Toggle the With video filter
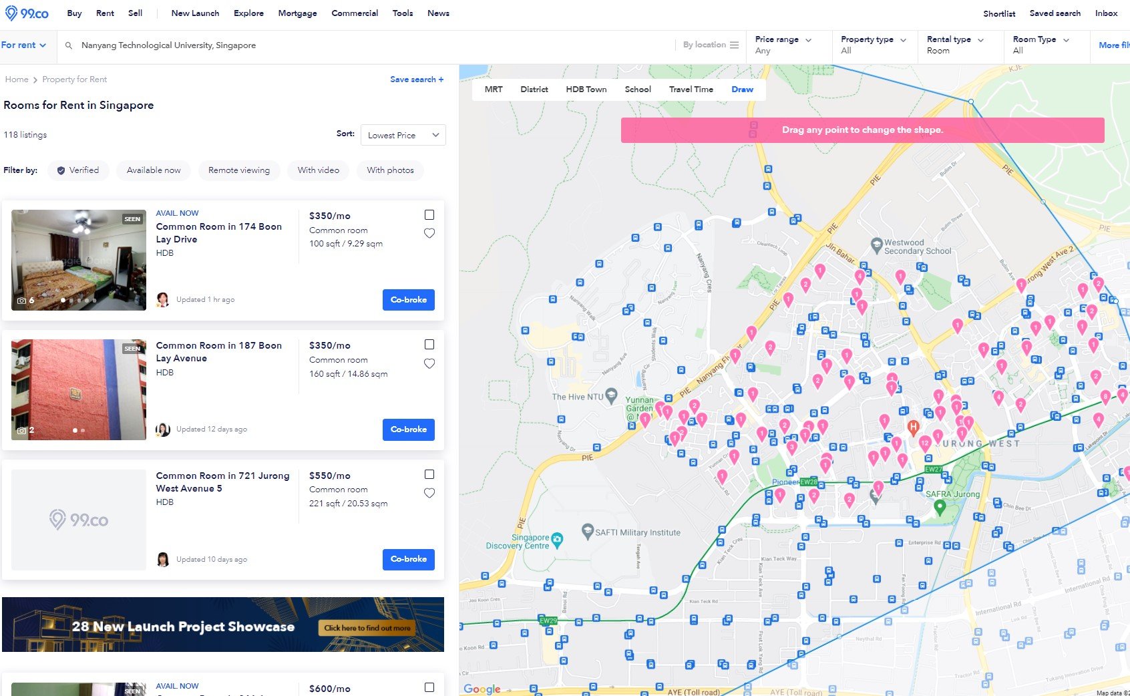Screen dimensions: 1130x696 (319, 170)
